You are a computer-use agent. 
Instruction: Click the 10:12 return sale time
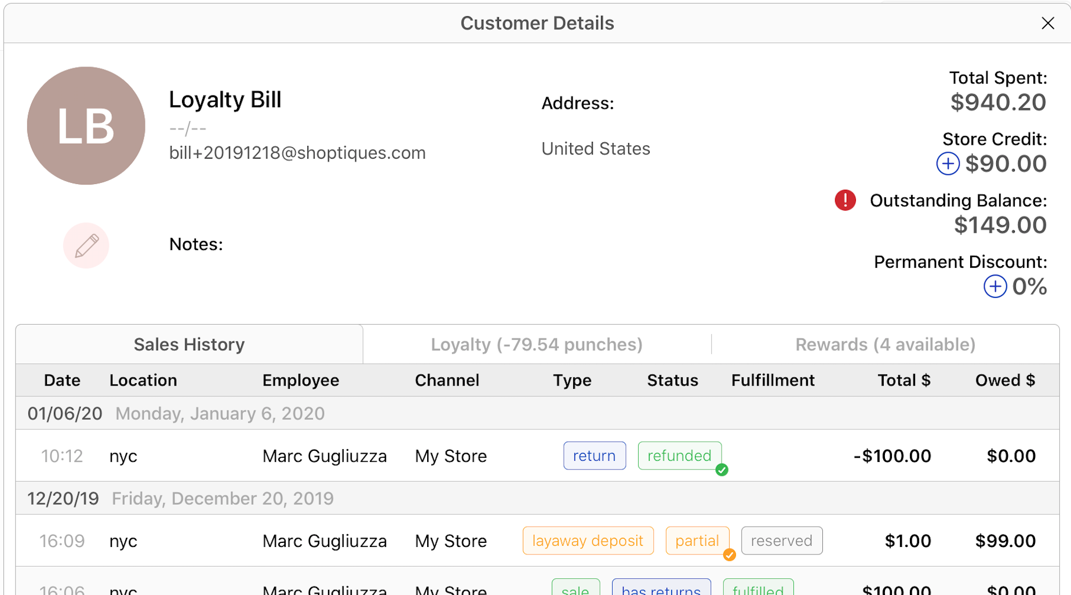62,456
